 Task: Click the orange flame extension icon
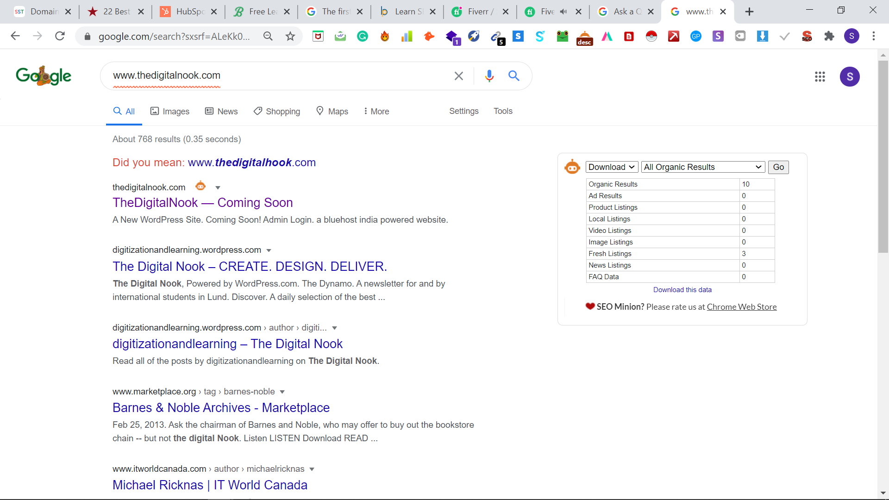pyautogui.click(x=385, y=36)
